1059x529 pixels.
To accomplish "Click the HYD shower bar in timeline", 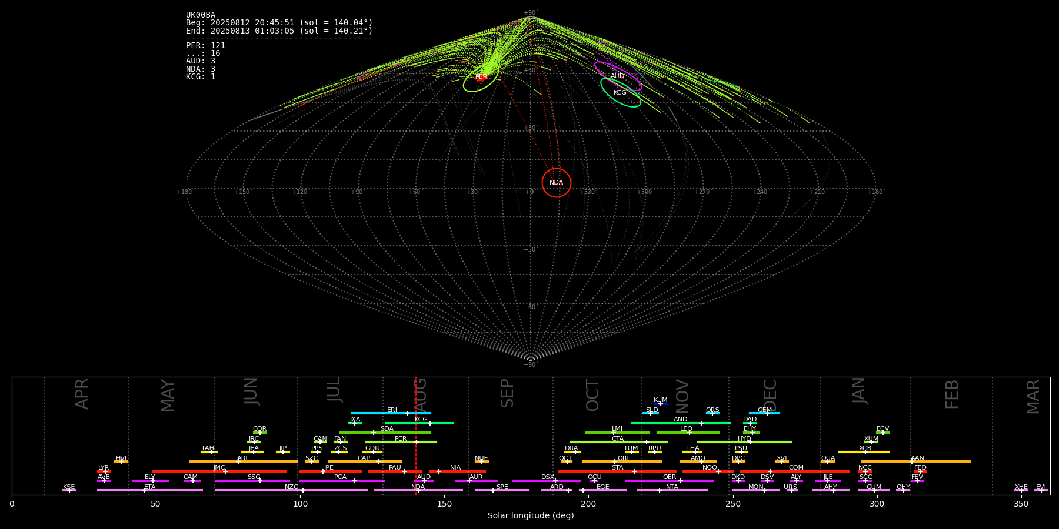I will click(744, 442).
